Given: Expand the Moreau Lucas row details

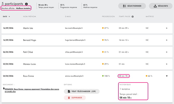Looking at the screenshot, I should tap(167, 64).
